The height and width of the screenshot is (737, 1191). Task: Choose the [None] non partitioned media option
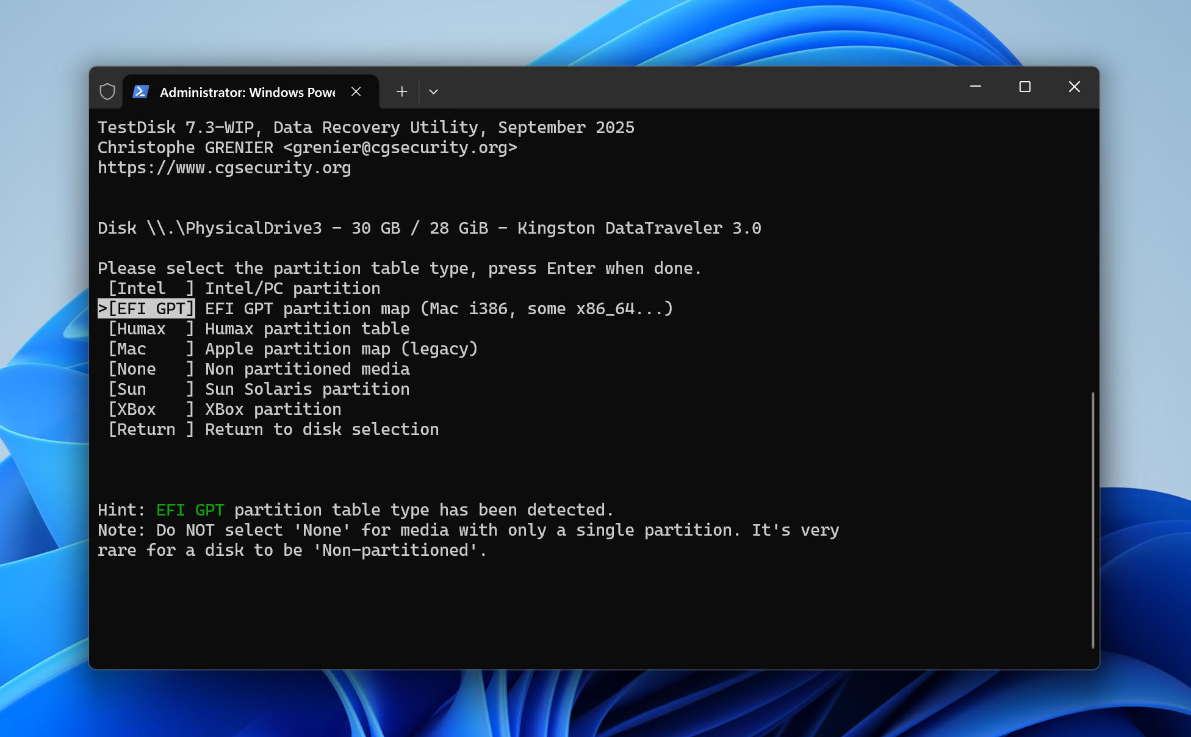[x=151, y=369]
